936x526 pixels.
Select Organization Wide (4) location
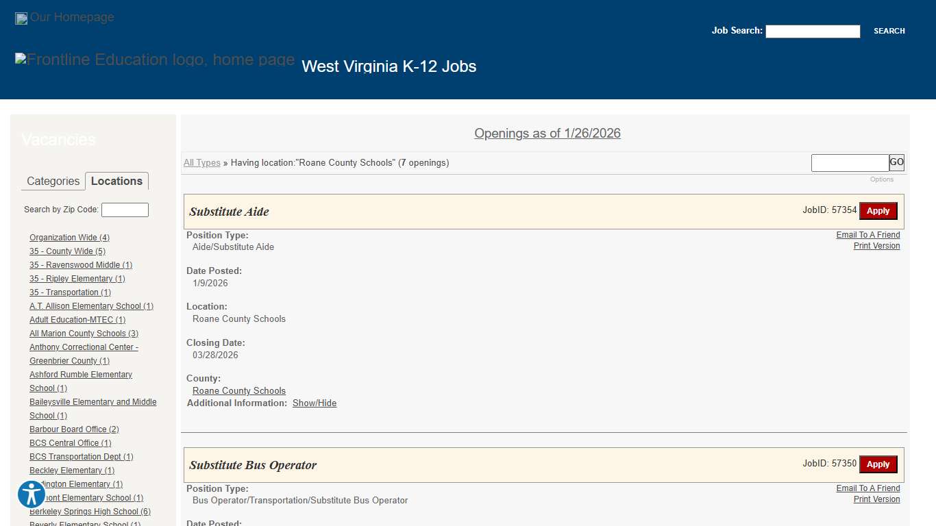click(x=69, y=238)
